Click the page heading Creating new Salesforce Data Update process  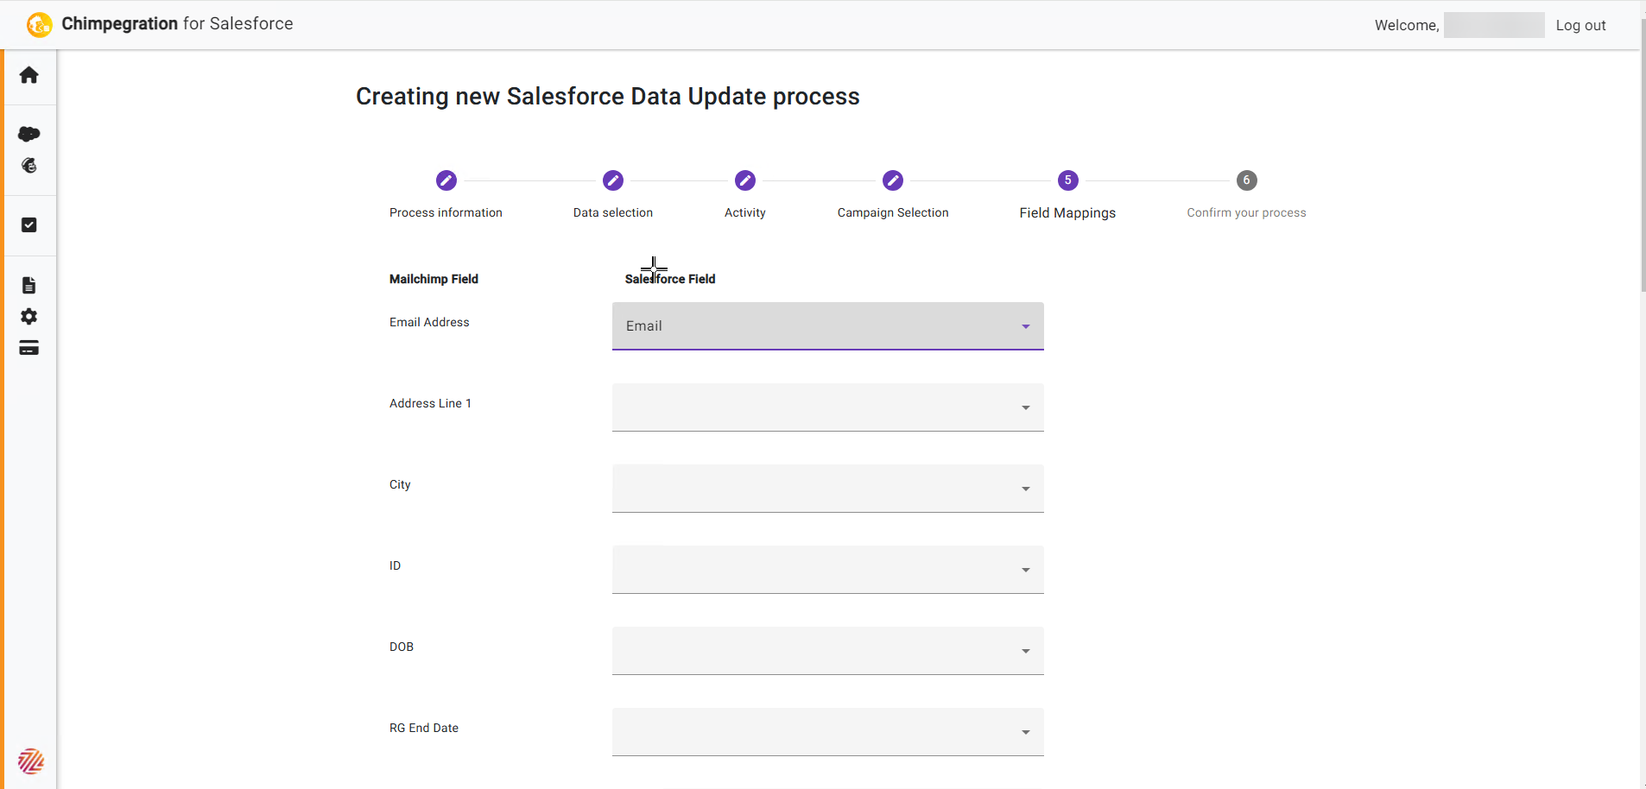pos(608,96)
